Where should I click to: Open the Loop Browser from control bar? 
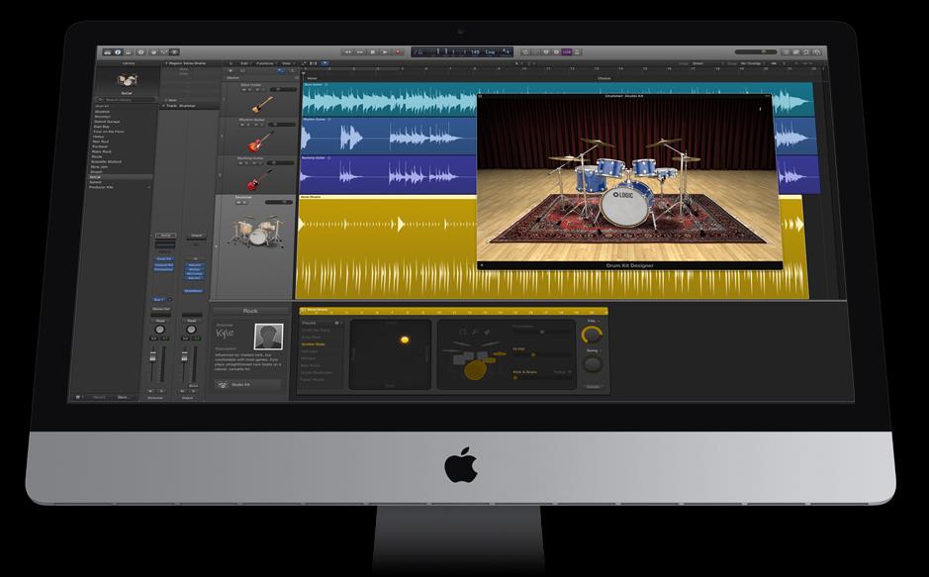click(805, 52)
